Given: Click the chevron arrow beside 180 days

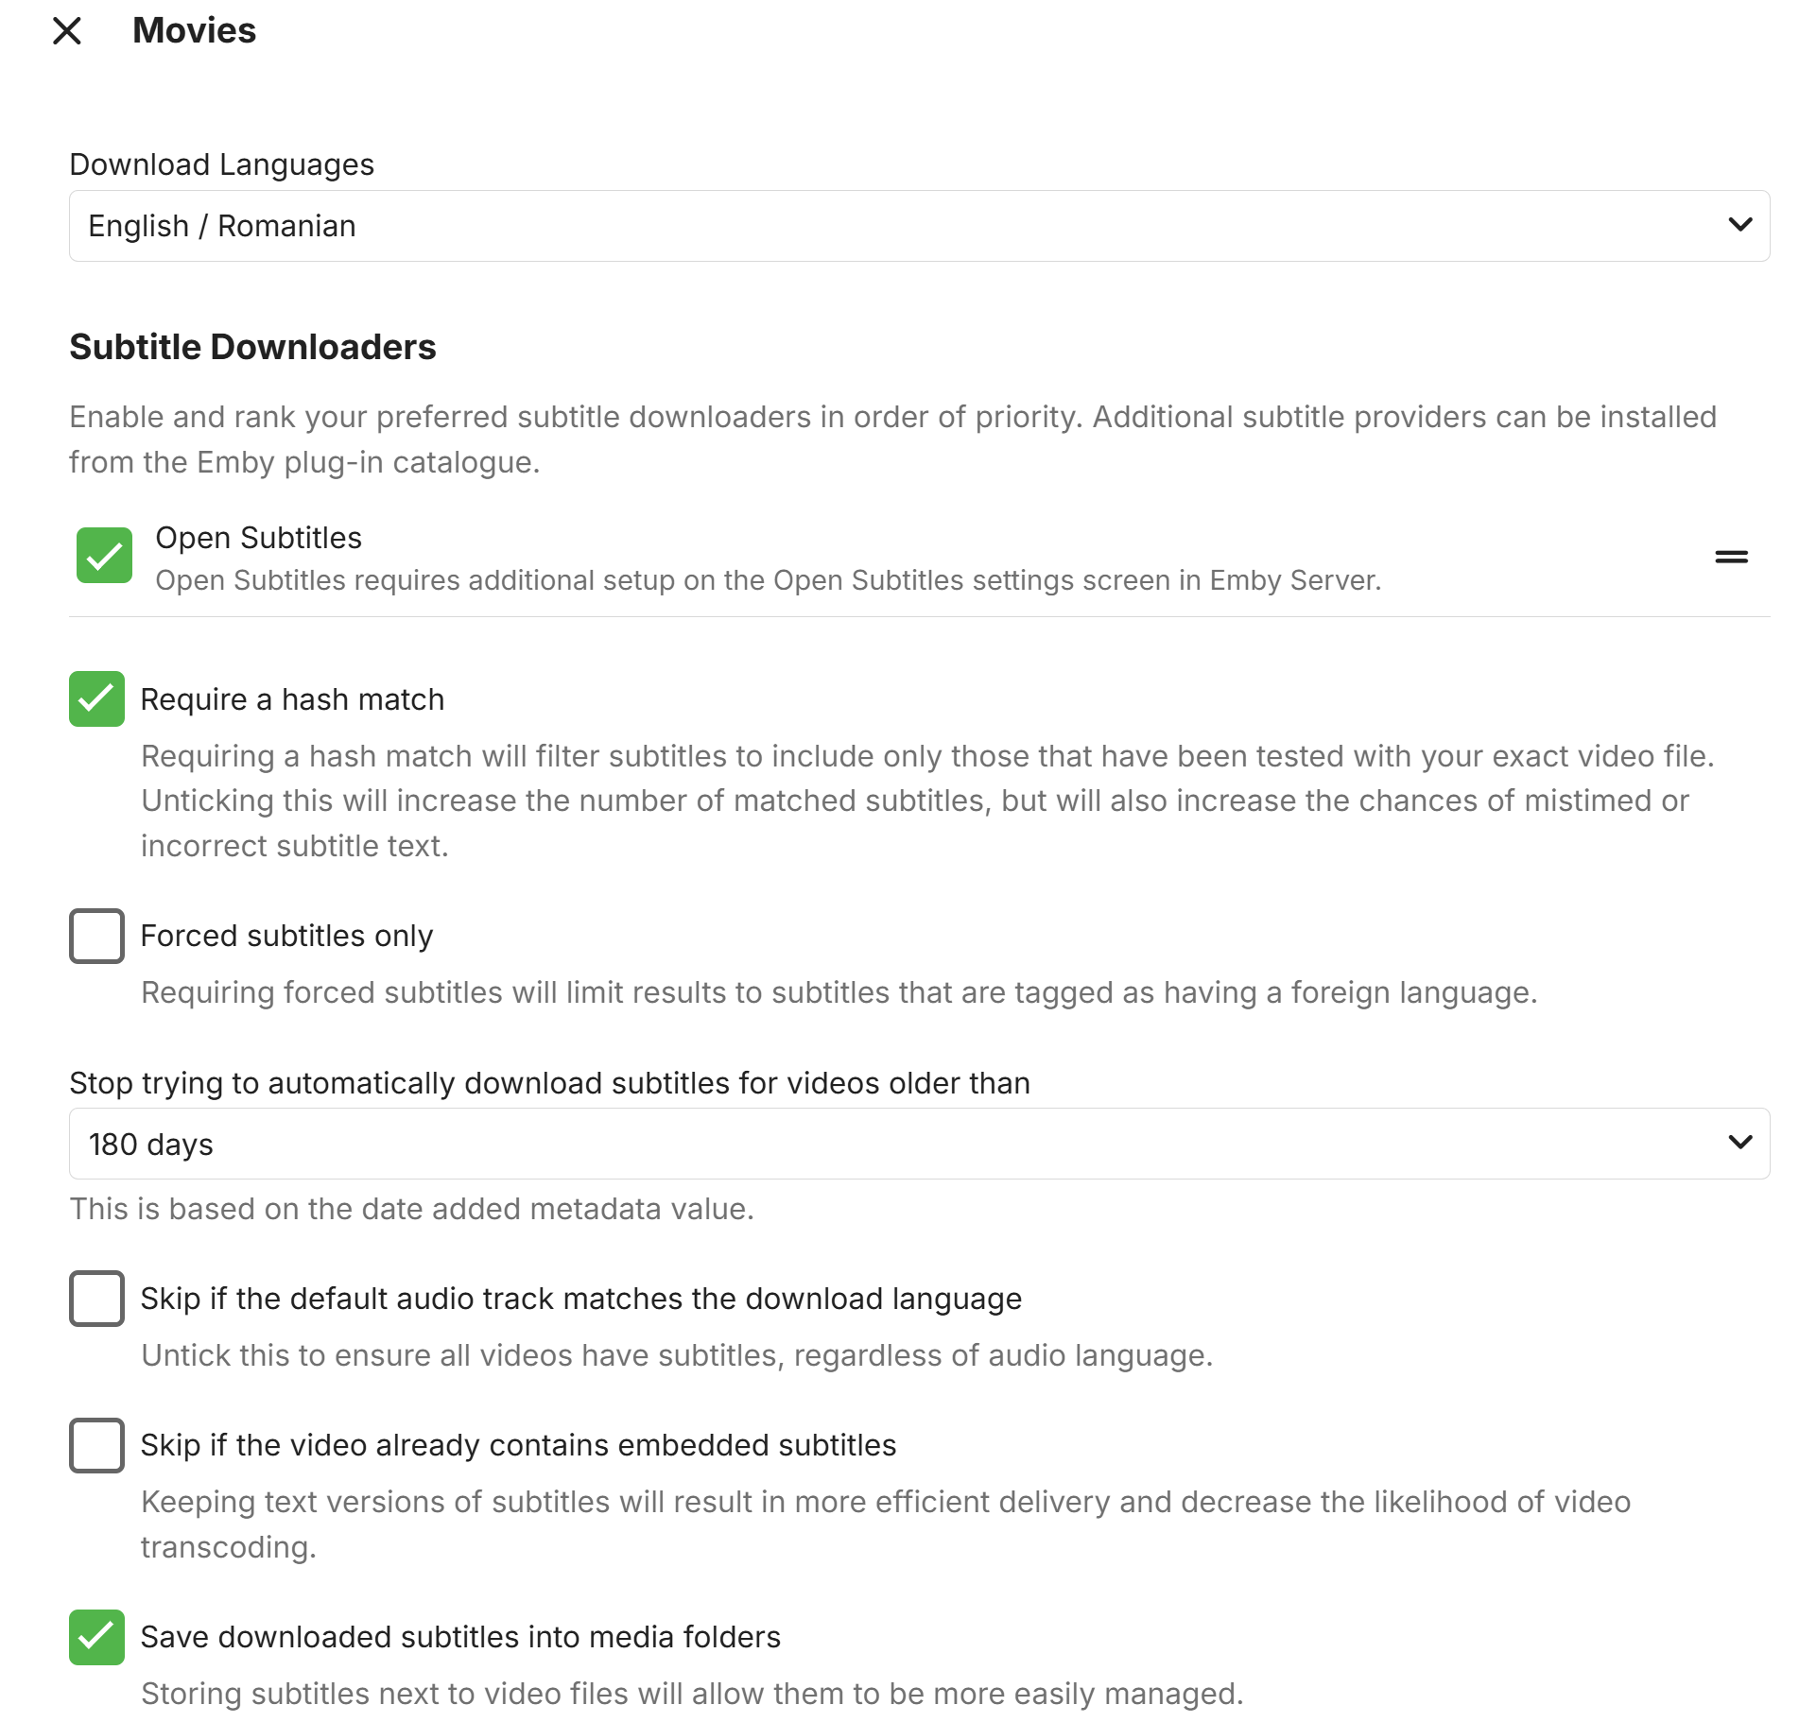Looking at the screenshot, I should (1739, 1143).
